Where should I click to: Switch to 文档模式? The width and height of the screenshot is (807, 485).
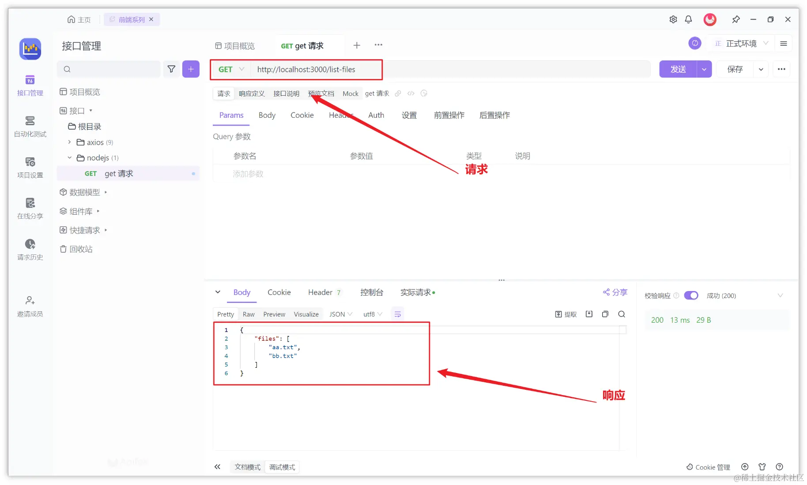coord(248,467)
